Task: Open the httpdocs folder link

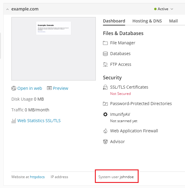Action: tap(37, 177)
